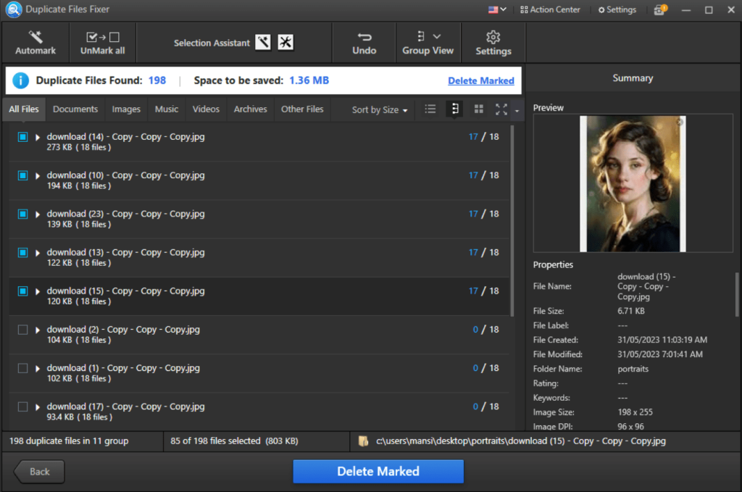This screenshot has height=492, width=742.
Task: Check the download (17) group checkbox
Action: (22, 406)
